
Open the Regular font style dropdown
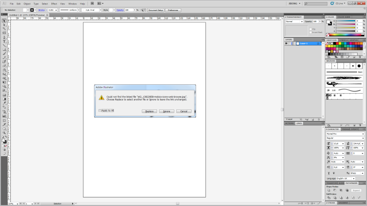coord(345,138)
